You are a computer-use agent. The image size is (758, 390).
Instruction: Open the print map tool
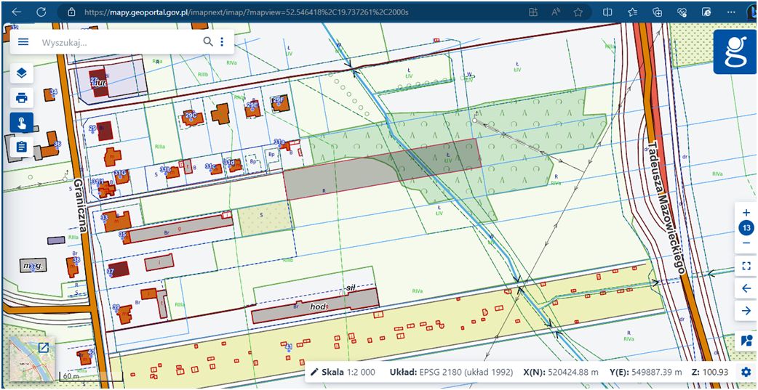[22, 99]
